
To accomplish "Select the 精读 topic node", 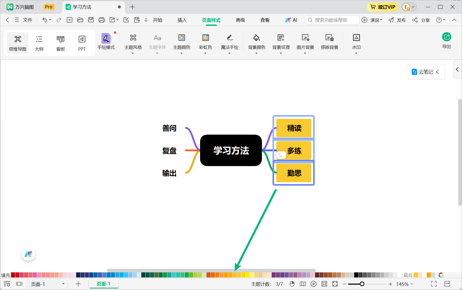I will click(x=294, y=128).
